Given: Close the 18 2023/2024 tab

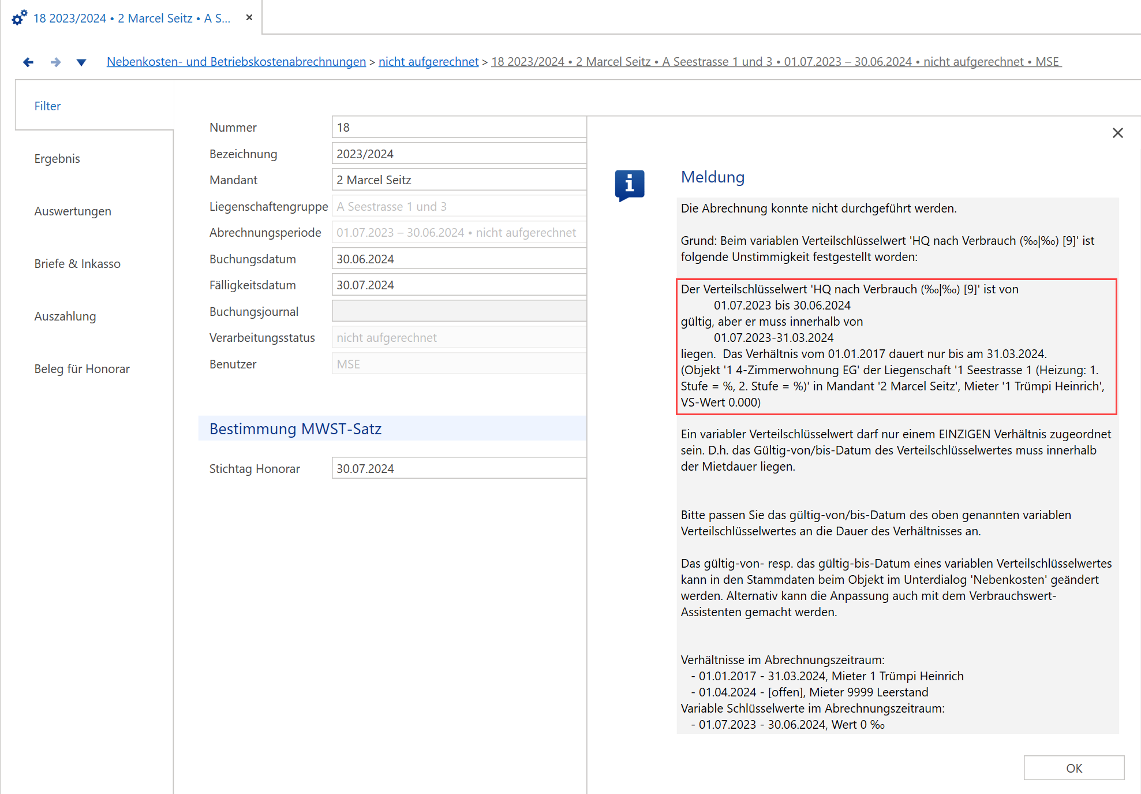Looking at the screenshot, I should (249, 18).
